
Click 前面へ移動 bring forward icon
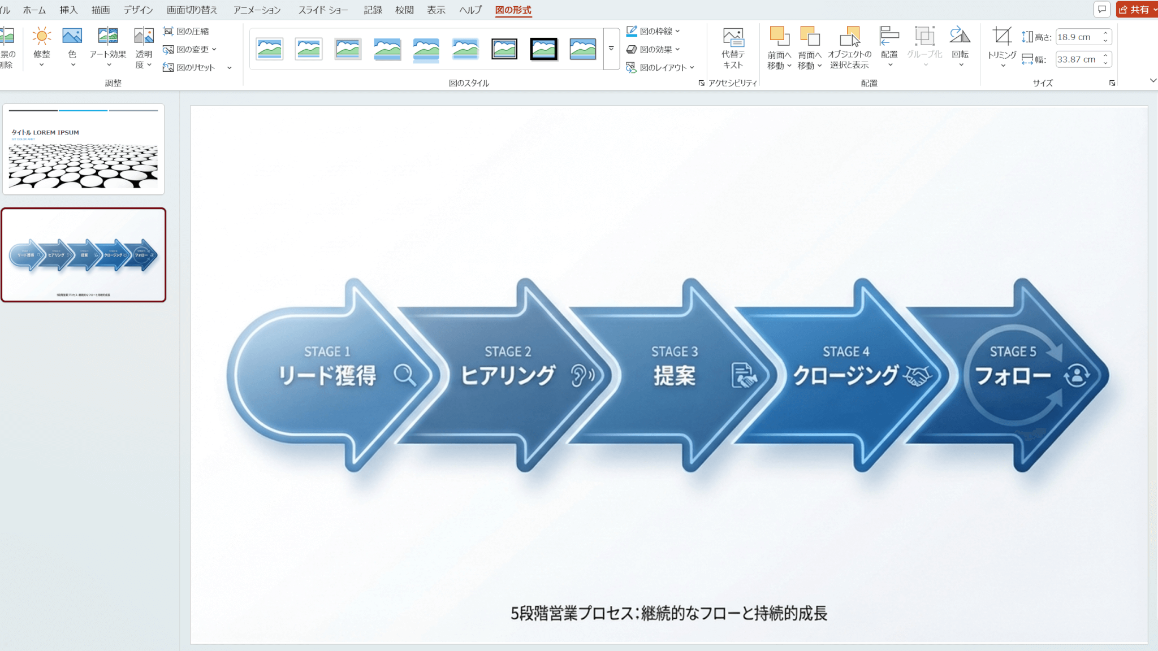tap(779, 37)
